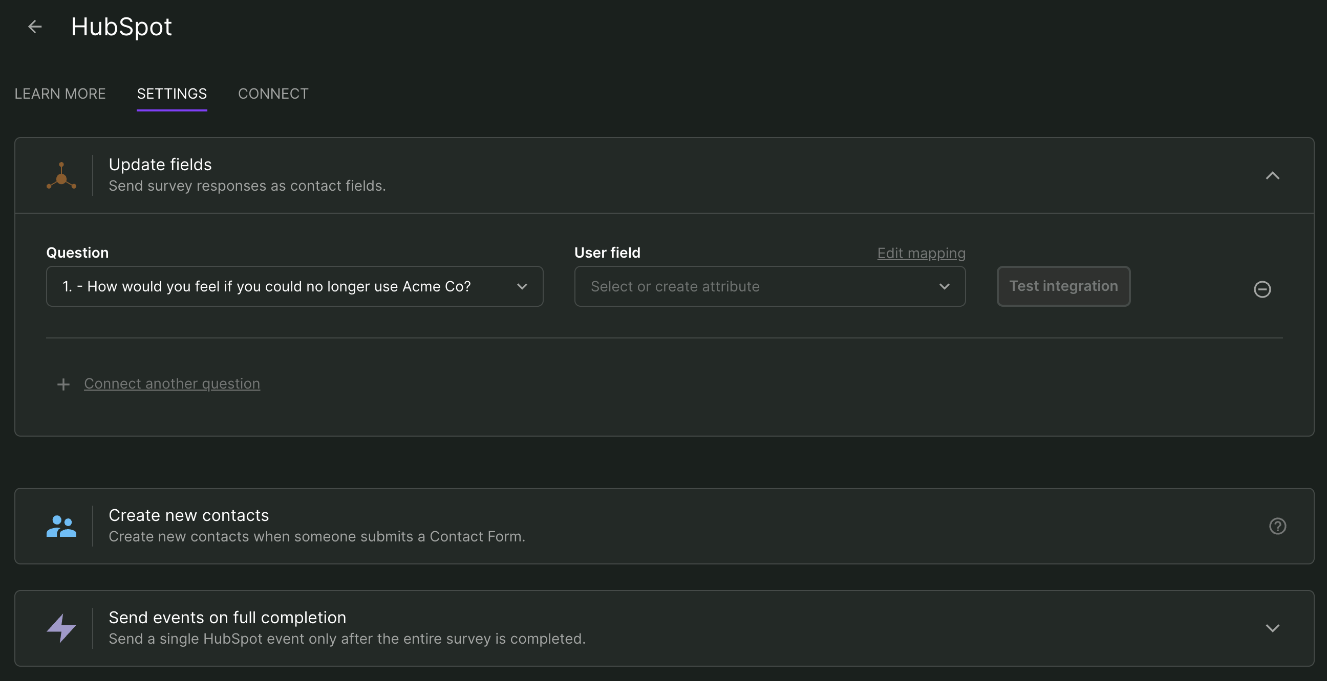Click the back arrow next to HubSpot
Image resolution: width=1327 pixels, height=681 pixels.
pos(34,27)
